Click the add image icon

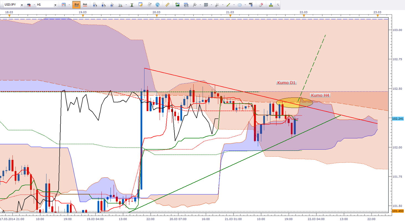pos(178,5)
